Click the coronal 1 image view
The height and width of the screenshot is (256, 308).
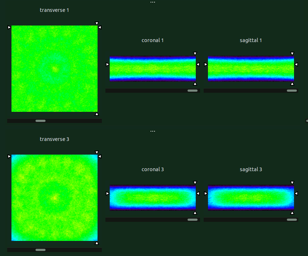pyautogui.click(x=153, y=69)
